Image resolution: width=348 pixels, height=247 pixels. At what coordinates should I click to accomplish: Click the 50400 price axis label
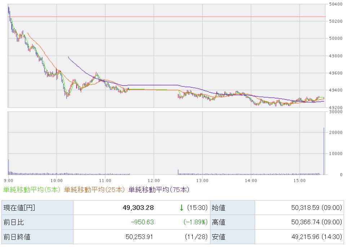335,4
